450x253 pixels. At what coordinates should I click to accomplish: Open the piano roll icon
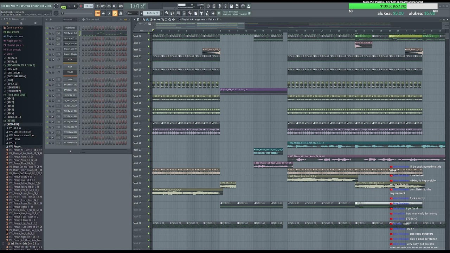coord(172,13)
